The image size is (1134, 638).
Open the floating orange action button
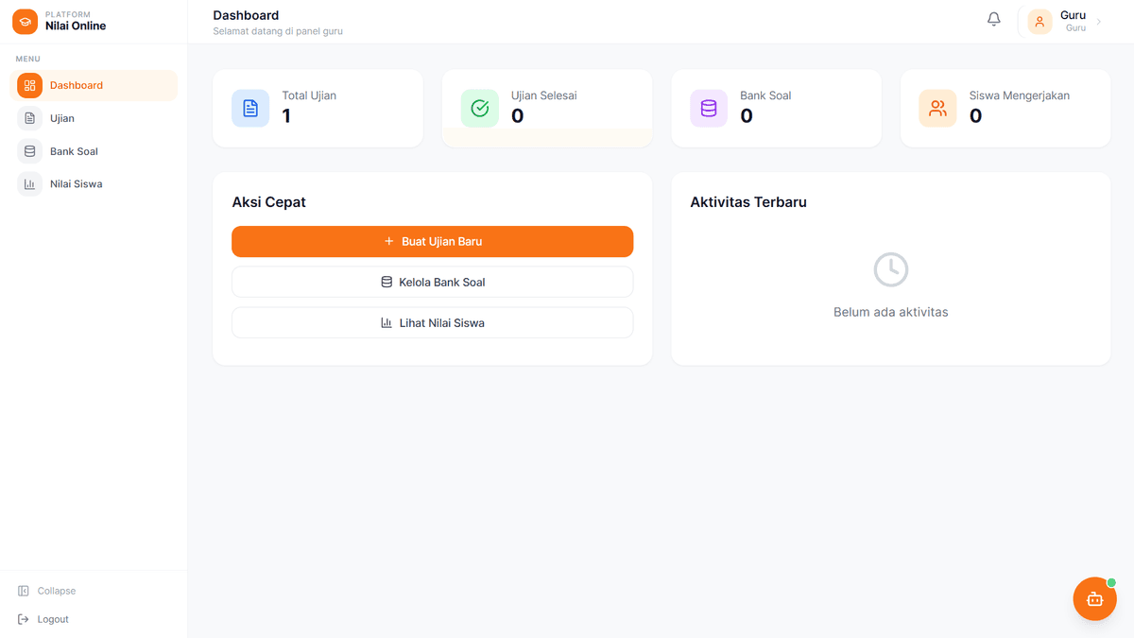point(1094,598)
